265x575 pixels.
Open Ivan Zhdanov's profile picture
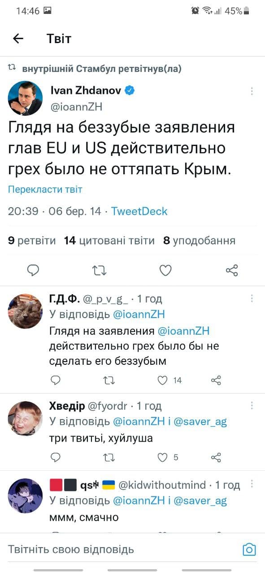click(x=25, y=98)
